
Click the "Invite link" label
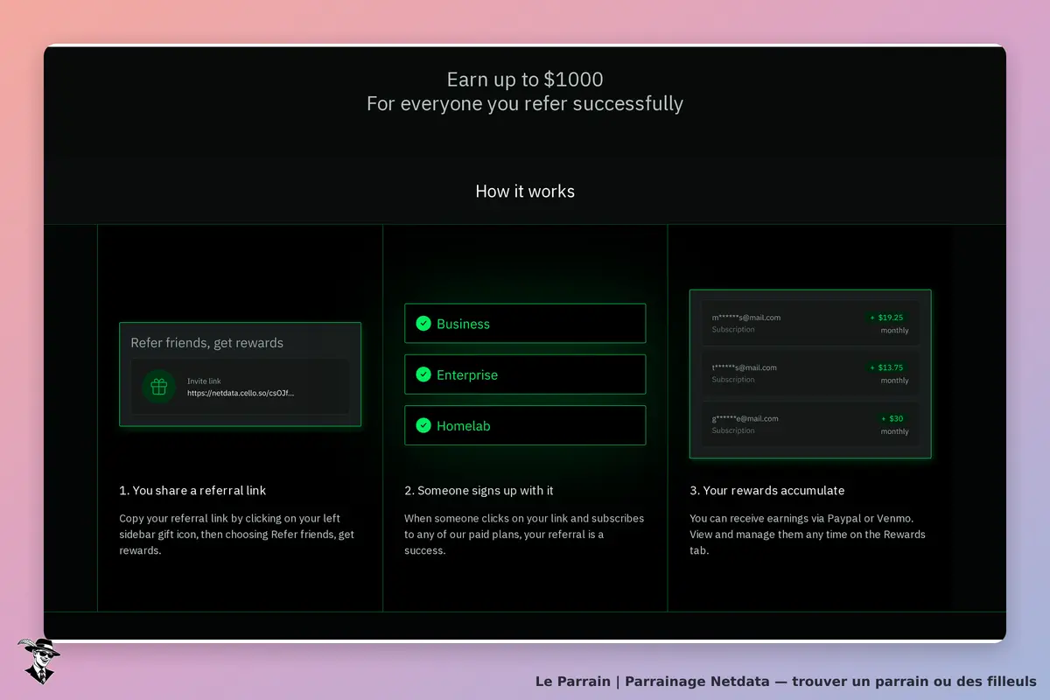pyautogui.click(x=202, y=381)
